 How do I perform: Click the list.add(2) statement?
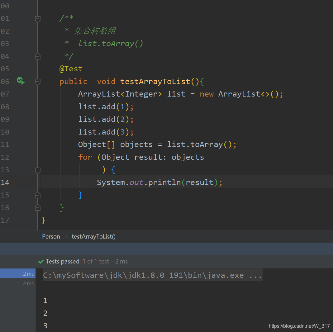point(106,119)
